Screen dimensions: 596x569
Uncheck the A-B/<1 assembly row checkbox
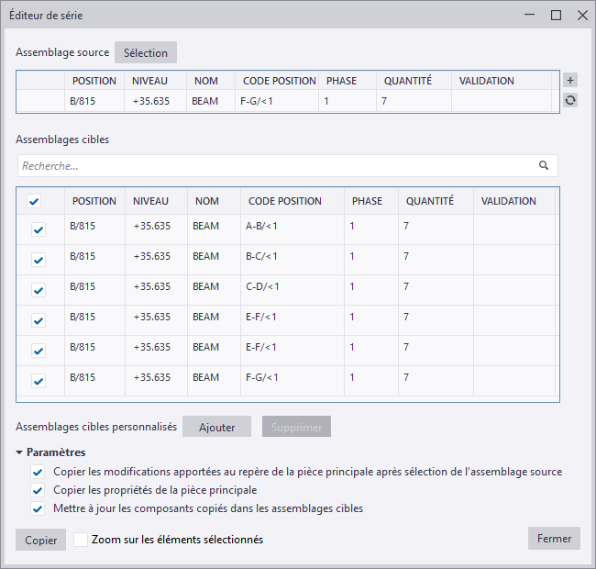pyautogui.click(x=39, y=230)
